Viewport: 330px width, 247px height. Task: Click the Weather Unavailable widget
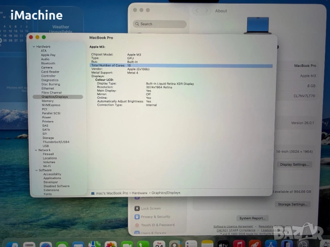pyautogui.click(x=61, y=29)
